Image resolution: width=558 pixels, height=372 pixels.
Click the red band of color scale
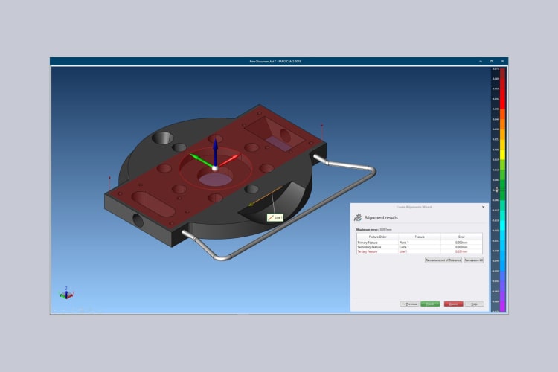click(502, 89)
